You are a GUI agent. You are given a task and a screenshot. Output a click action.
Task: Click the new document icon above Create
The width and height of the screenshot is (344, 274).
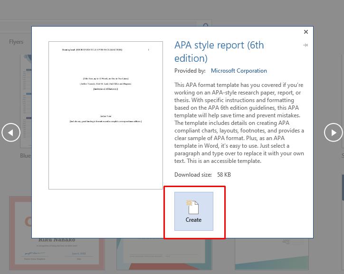point(192,207)
